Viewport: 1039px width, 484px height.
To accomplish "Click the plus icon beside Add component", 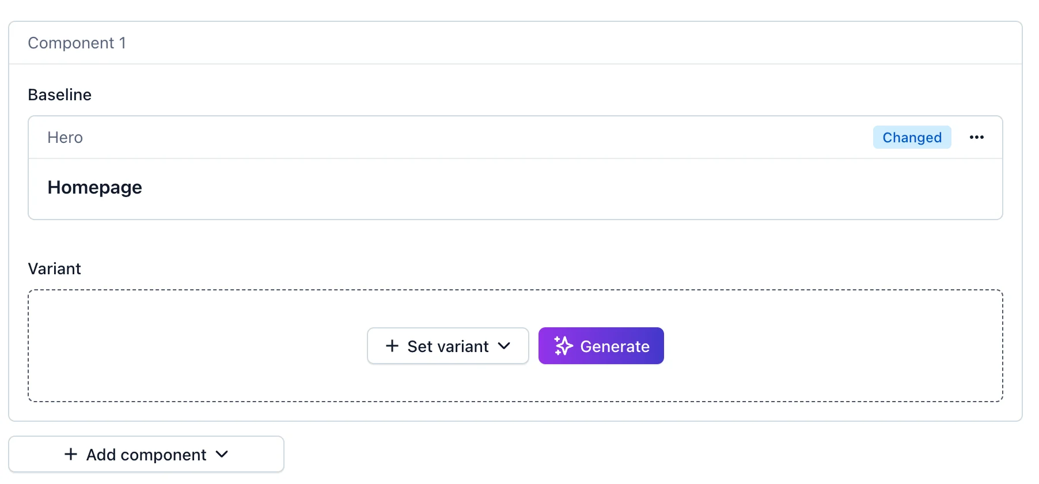I will [x=71, y=454].
